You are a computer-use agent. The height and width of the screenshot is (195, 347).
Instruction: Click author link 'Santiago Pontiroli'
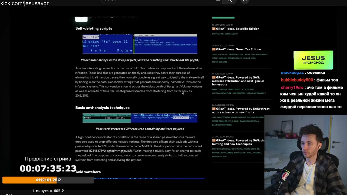pyautogui.click(x=222, y=125)
